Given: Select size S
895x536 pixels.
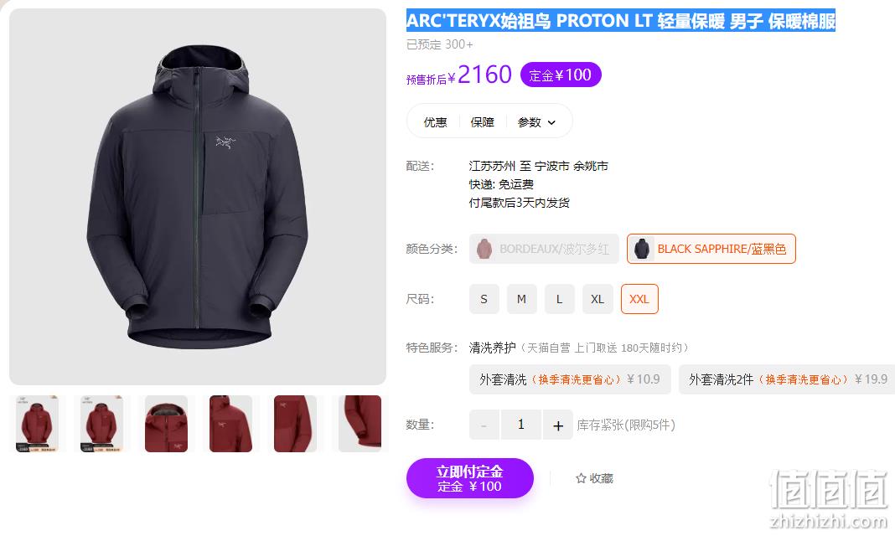Looking at the screenshot, I should (x=484, y=299).
